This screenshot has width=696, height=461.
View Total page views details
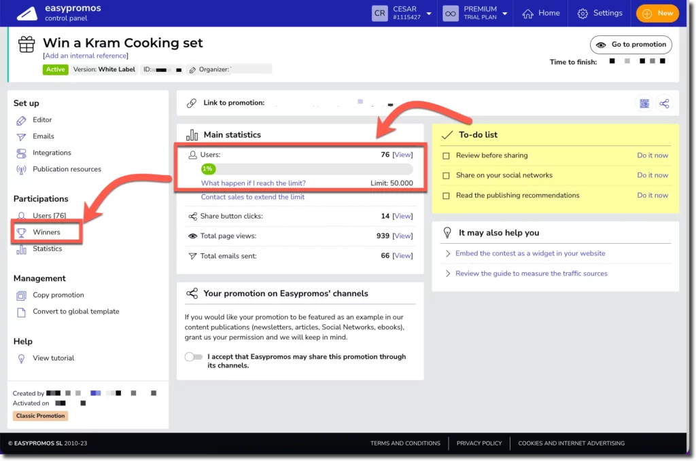[402, 236]
